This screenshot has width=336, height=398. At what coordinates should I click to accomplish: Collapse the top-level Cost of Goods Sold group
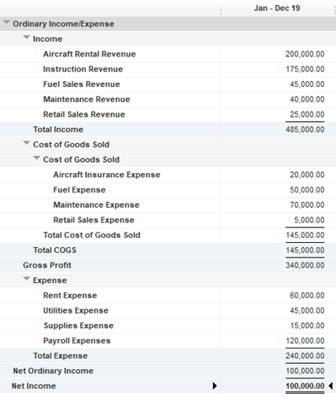26,143
